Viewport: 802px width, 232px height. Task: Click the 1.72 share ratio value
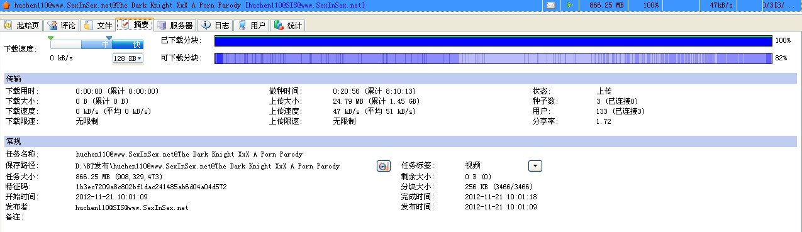point(603,121)
